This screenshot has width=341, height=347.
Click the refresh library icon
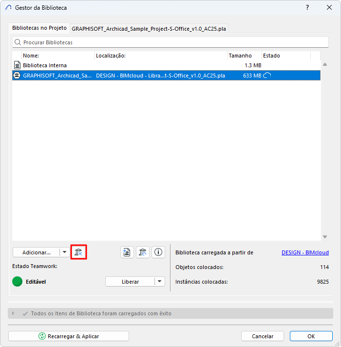143,252
